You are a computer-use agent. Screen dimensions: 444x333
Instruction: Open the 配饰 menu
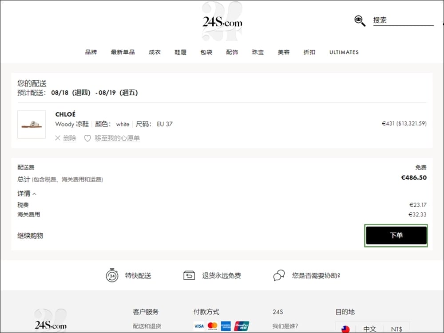[232, 52]
